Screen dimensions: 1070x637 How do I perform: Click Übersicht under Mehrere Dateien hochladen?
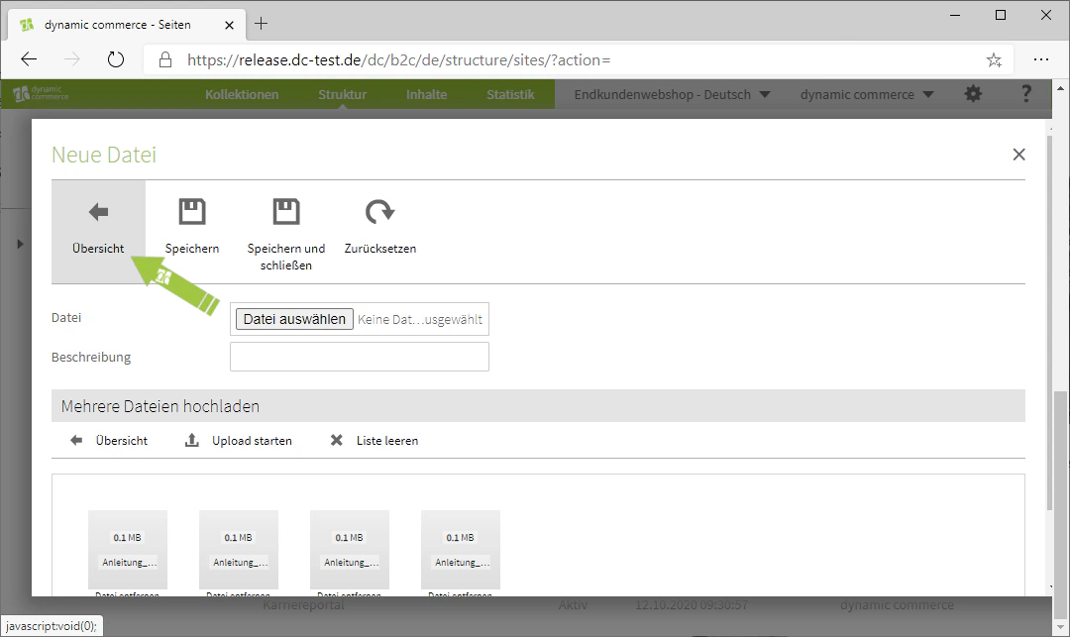[x=109, y=441]
